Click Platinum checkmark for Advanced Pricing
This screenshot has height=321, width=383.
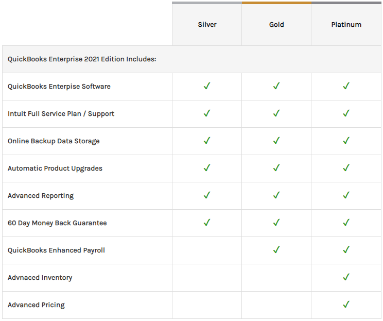point(346,305)
